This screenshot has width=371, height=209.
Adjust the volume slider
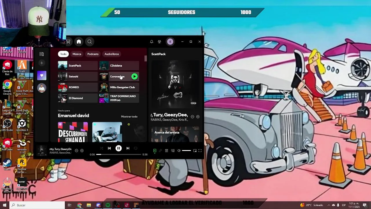point(186,151)
